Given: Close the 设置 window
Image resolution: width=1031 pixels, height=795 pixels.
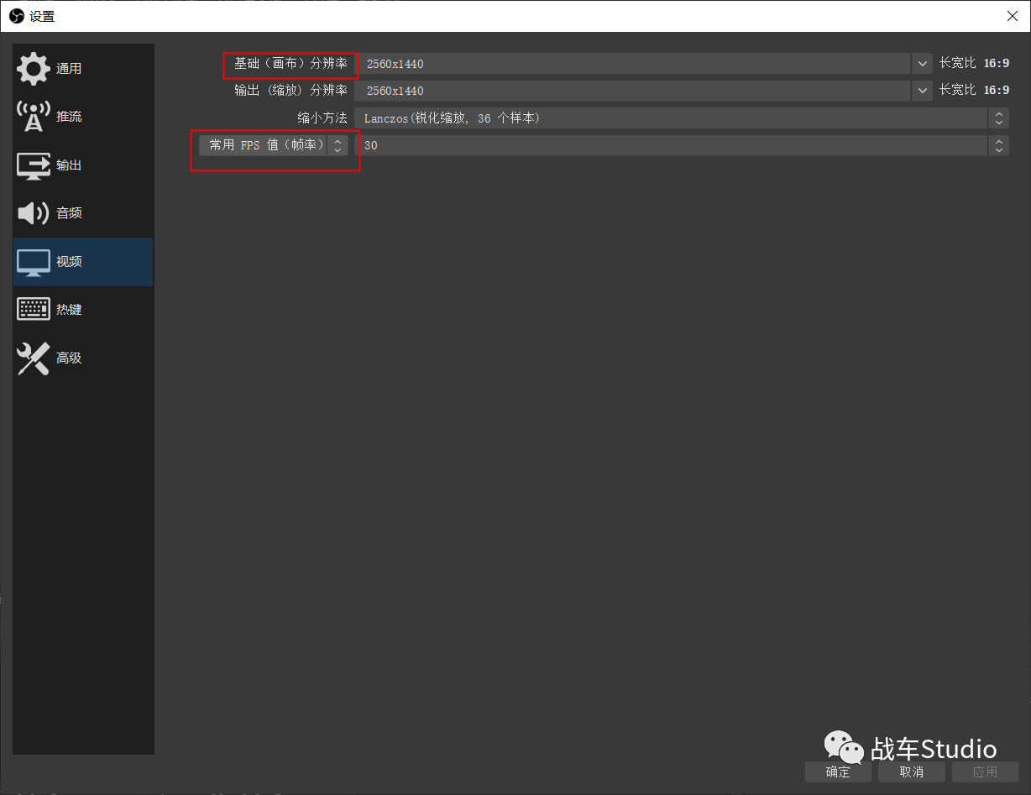Looking at the screenshot, I should pyautogui.click(x=1012, y=16).
